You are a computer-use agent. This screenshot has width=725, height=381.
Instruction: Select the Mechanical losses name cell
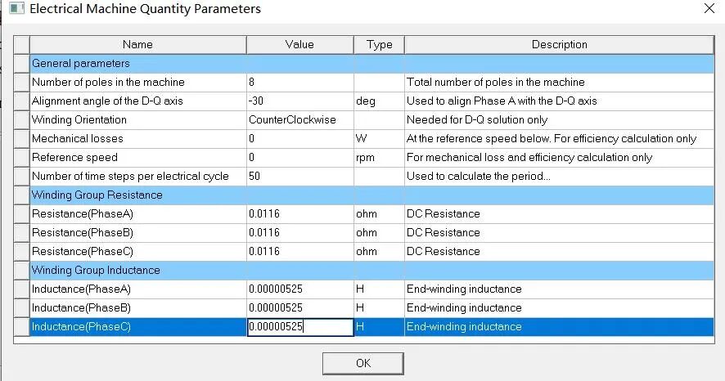click(138, 139)
